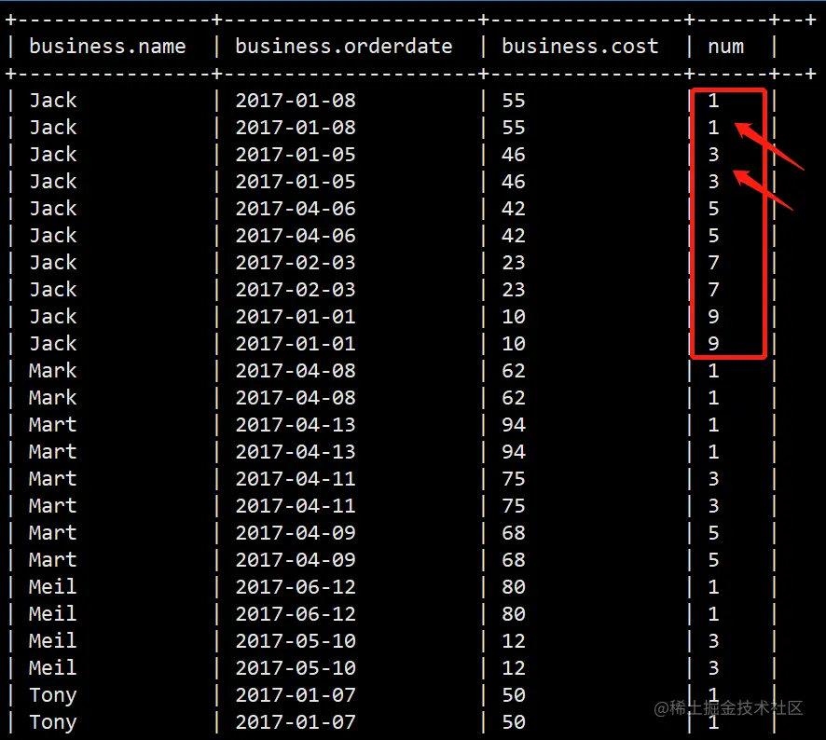Click the business.orderdate column header
This screenshot has height=740, width=826.
pos(343,47)
